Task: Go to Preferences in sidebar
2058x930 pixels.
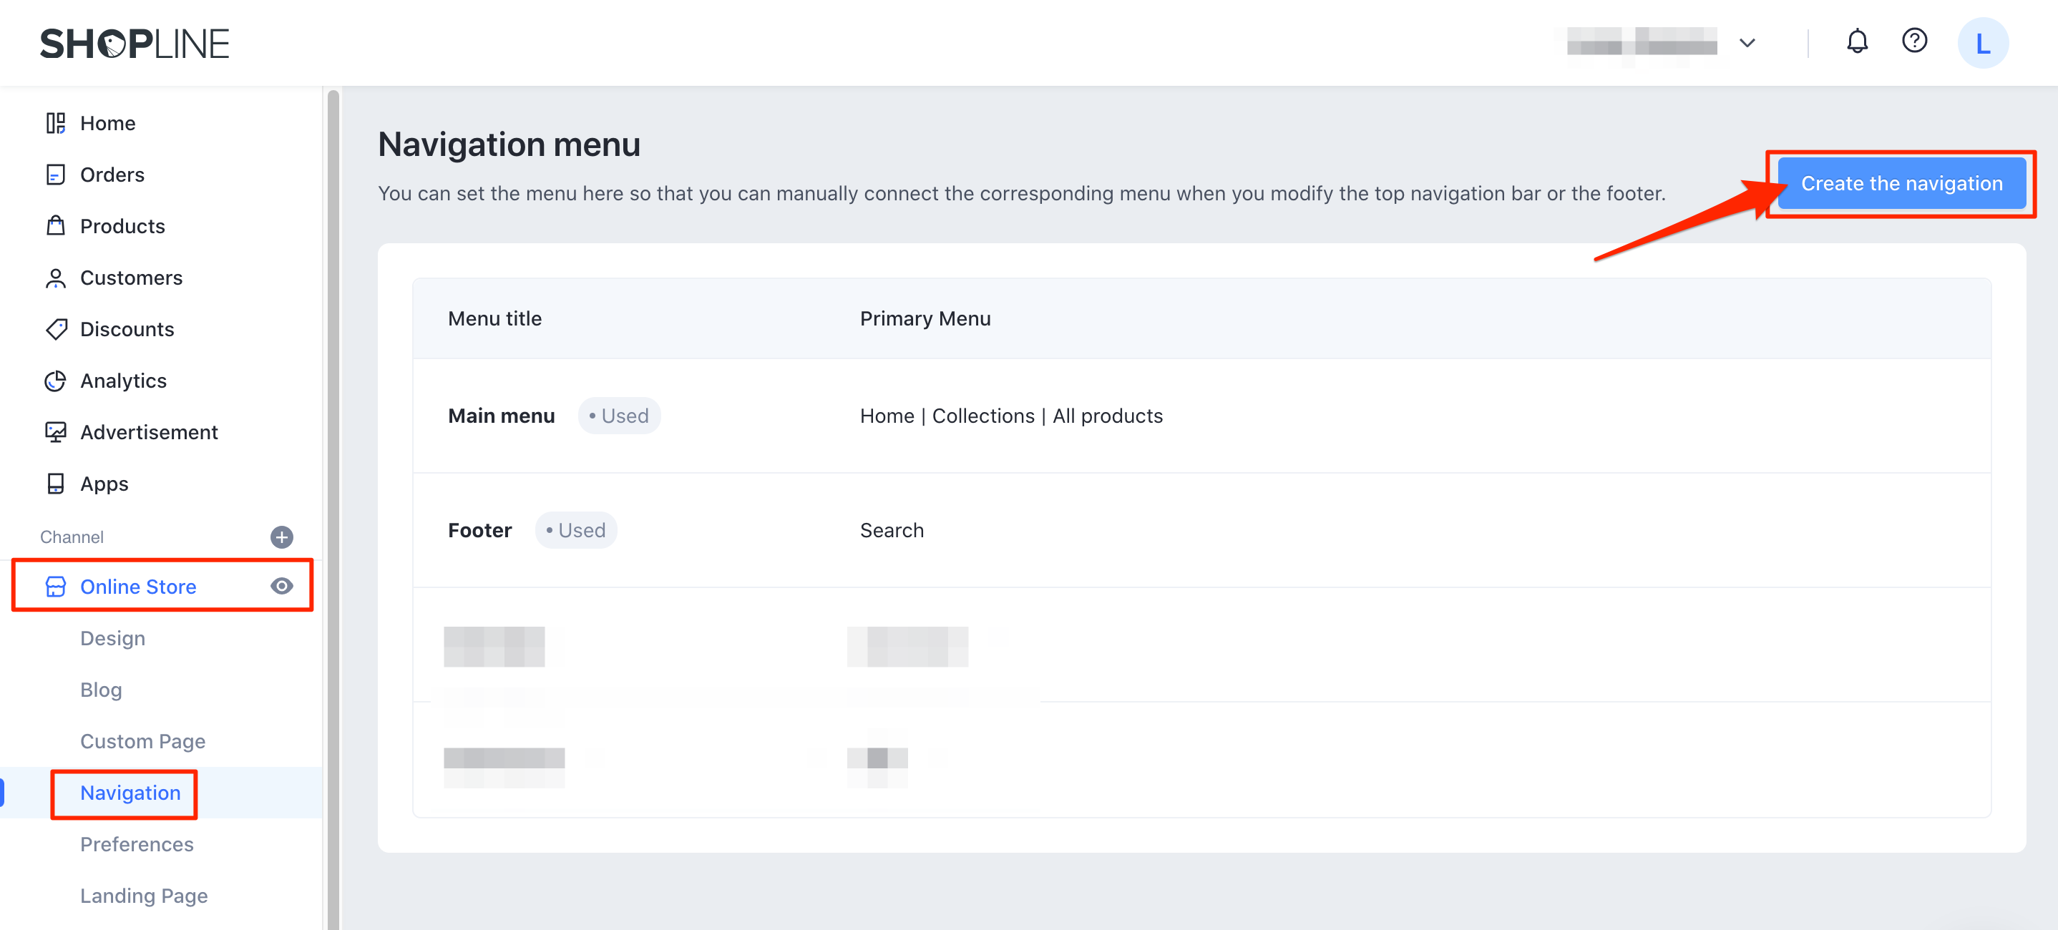Action: (137, 844)
